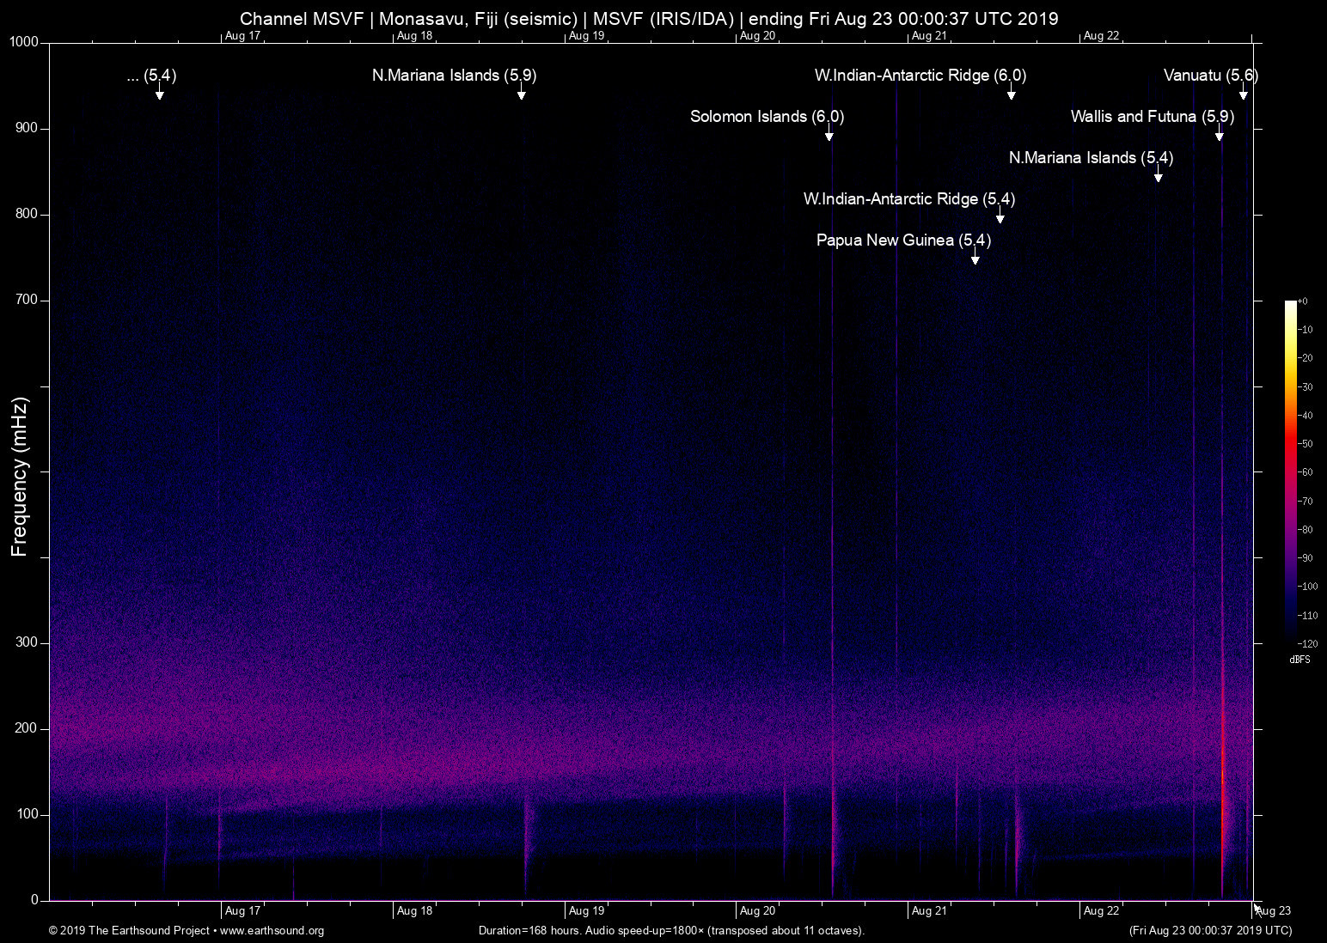Click the 'dBFS' unit label under the scale
Viewport: 1327px width, 943px height.
point(1299,660)
